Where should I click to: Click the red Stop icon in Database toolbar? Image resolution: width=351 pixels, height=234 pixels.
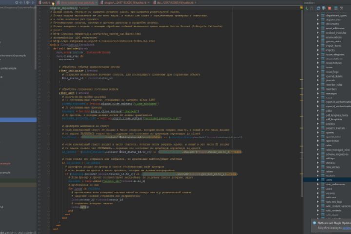pyautogui.click(x=329, y=8)
